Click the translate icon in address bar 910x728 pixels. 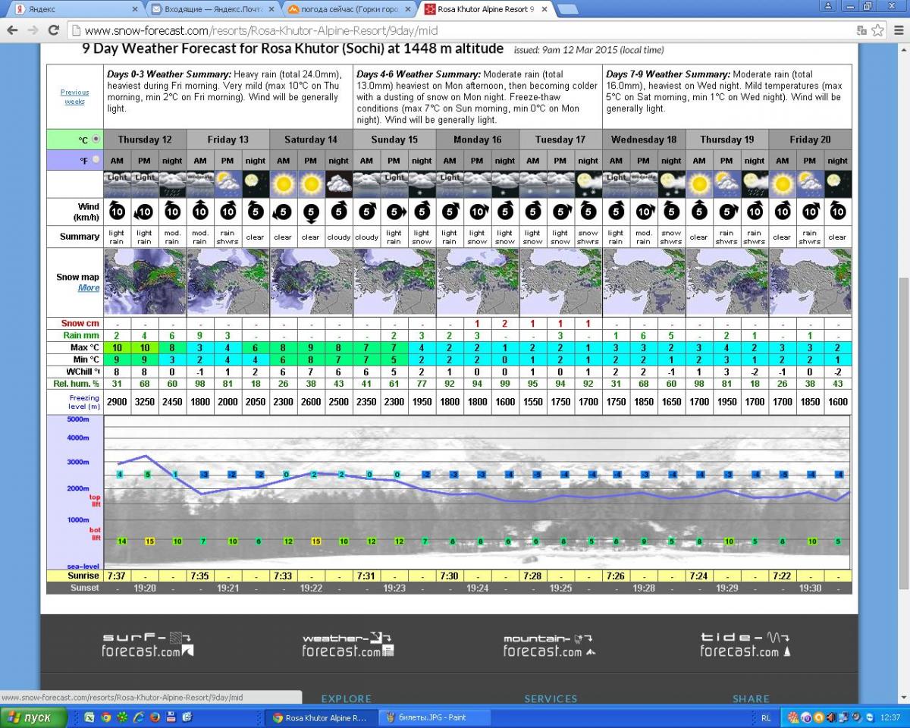[861, 30]
